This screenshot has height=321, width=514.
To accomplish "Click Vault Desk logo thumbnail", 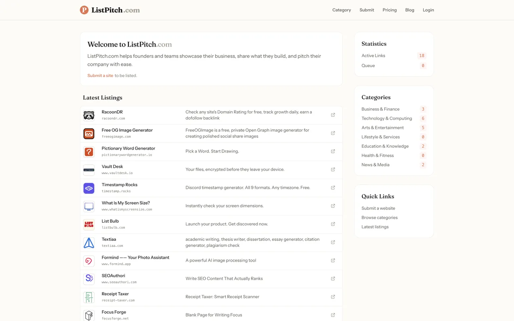I will 89,170.
